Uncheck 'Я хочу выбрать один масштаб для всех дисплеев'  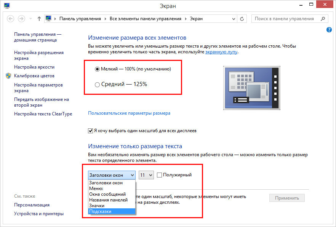coord(90,131)
